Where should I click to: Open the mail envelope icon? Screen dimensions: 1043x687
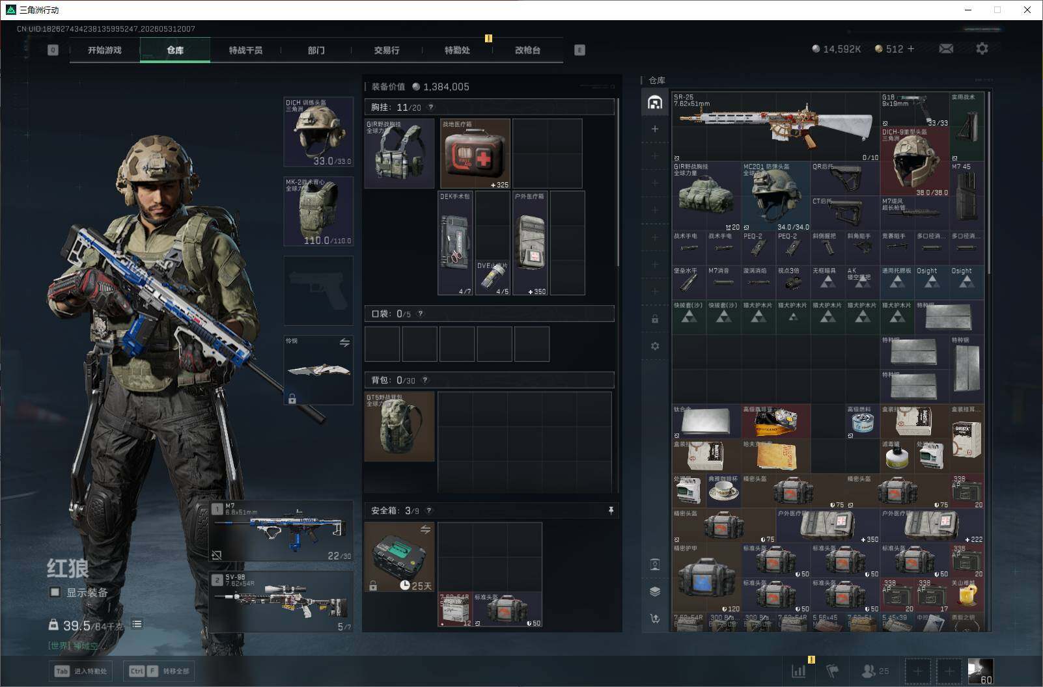pyautogui.click(x=946, y=49)
